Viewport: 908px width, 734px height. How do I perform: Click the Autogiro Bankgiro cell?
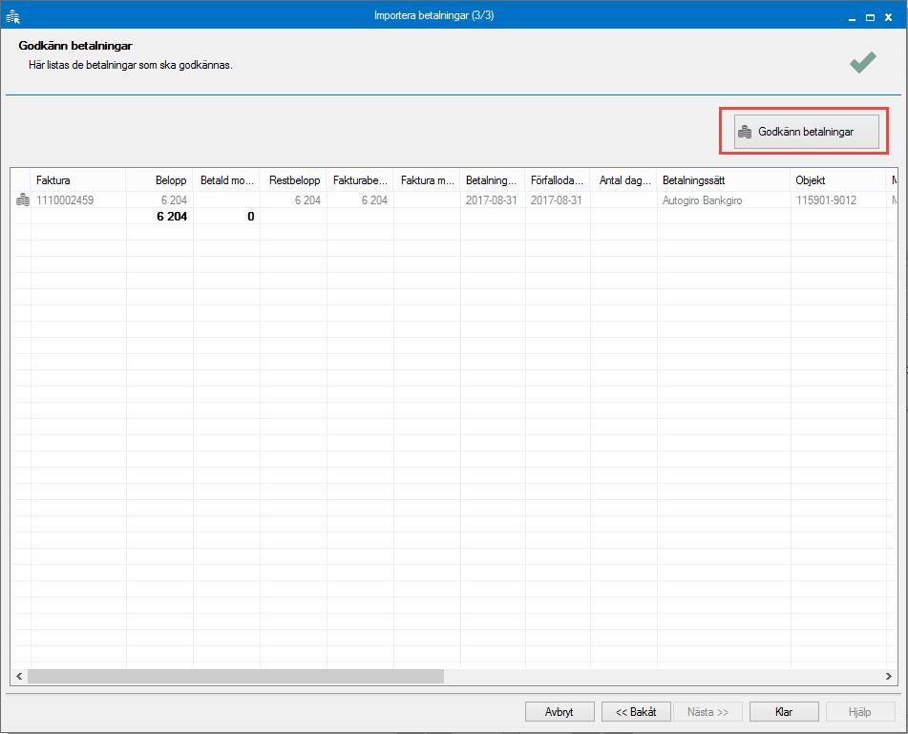(702, 200)
